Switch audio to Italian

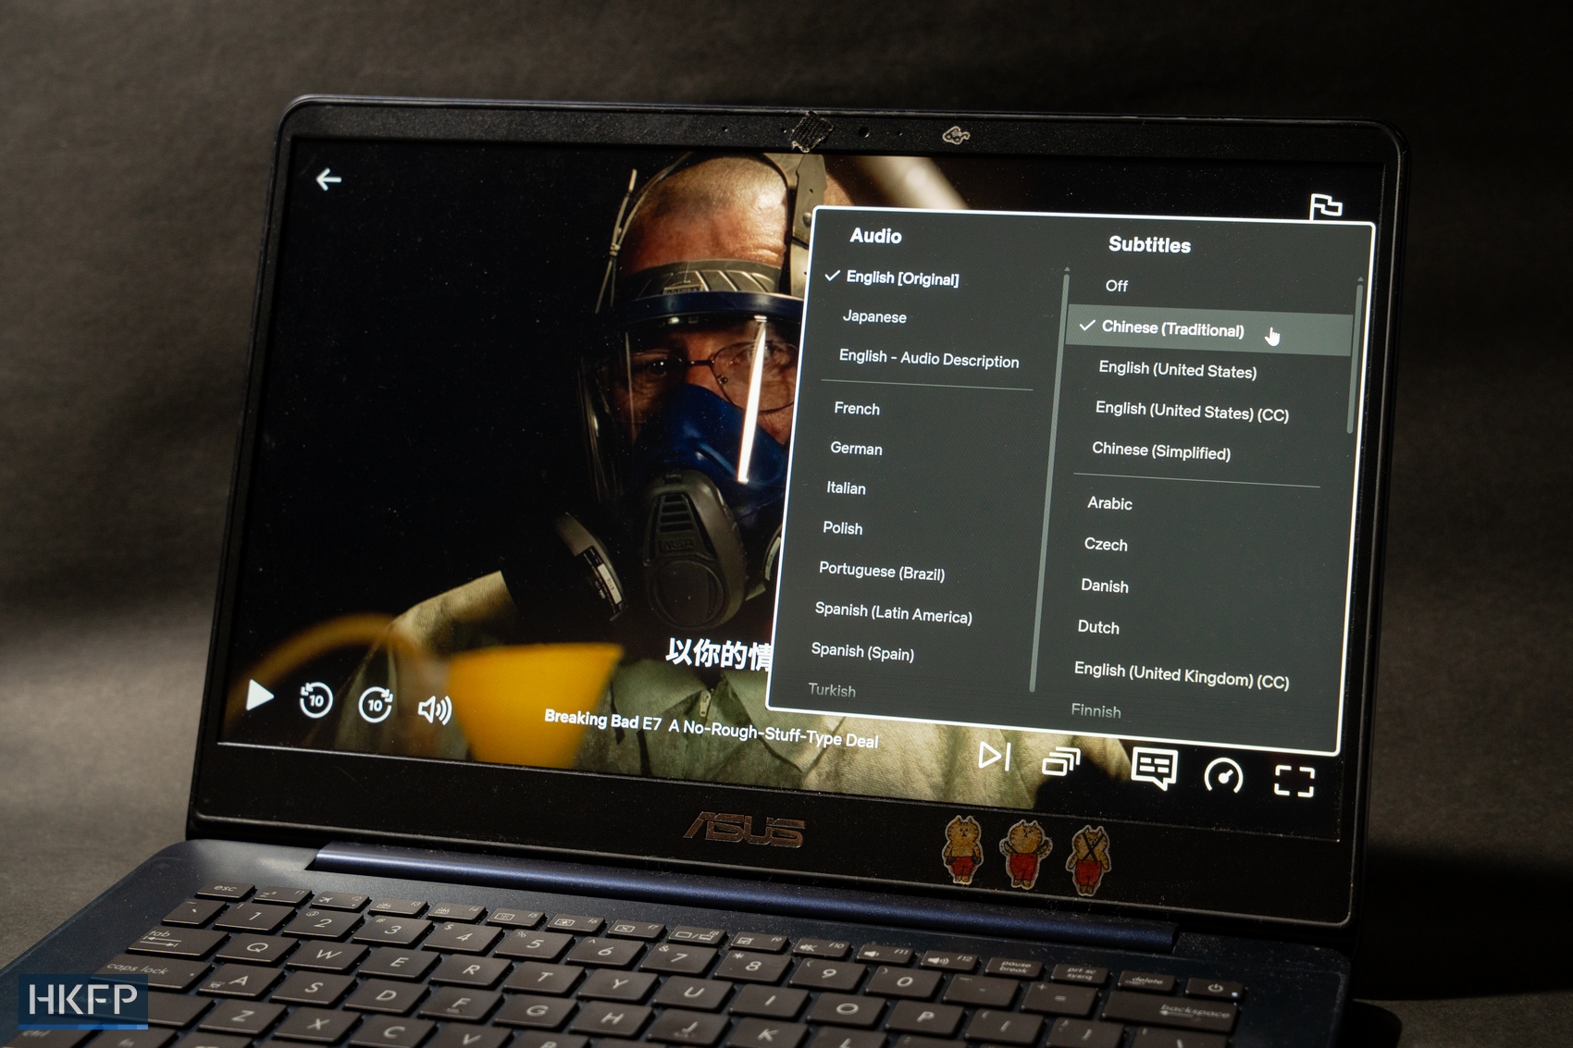tap(846, 487)
